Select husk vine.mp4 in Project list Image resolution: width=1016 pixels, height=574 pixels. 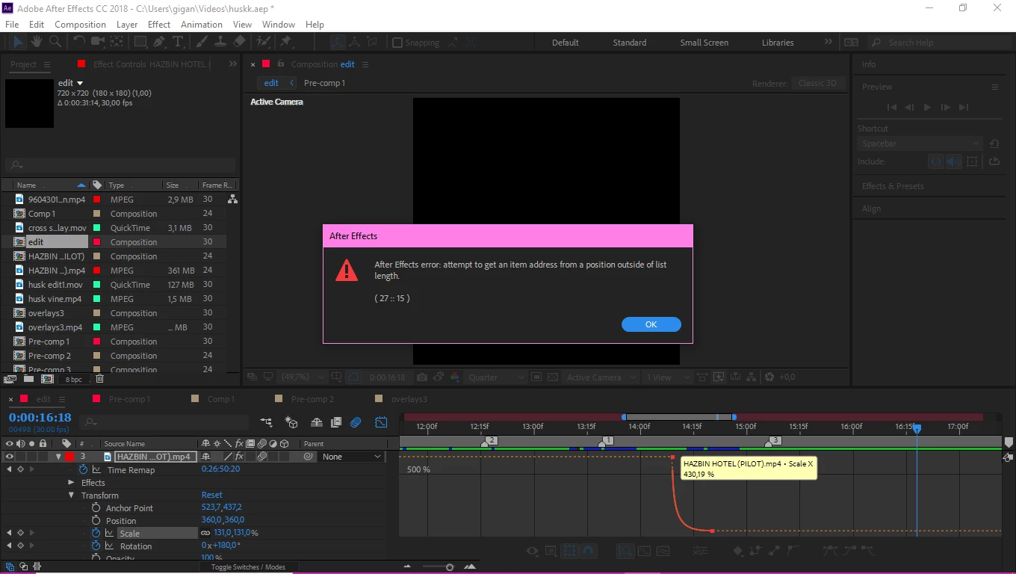[x=55, y=299]
